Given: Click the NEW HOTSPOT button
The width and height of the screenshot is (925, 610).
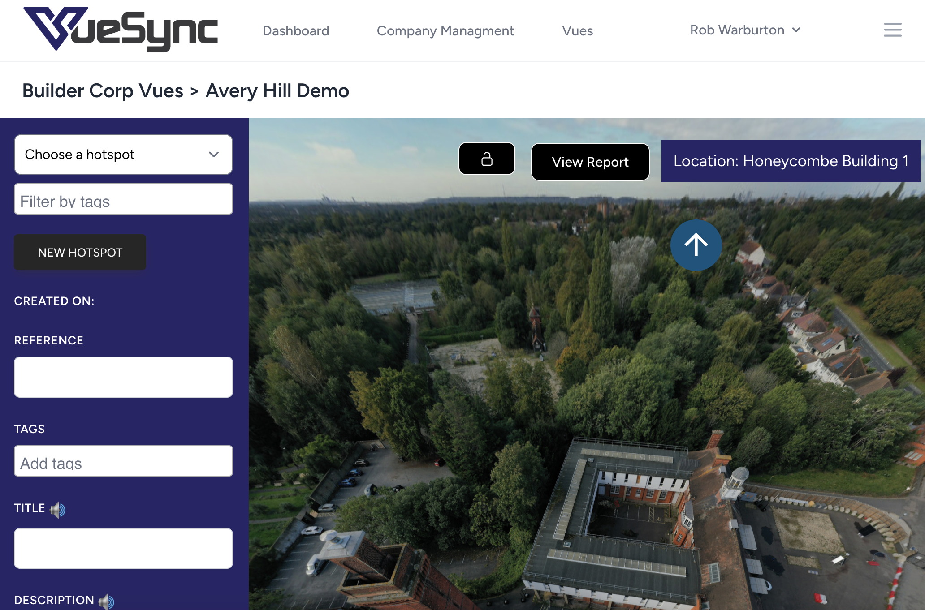Looking at the screenshot, I should click(x=80, y=252).
